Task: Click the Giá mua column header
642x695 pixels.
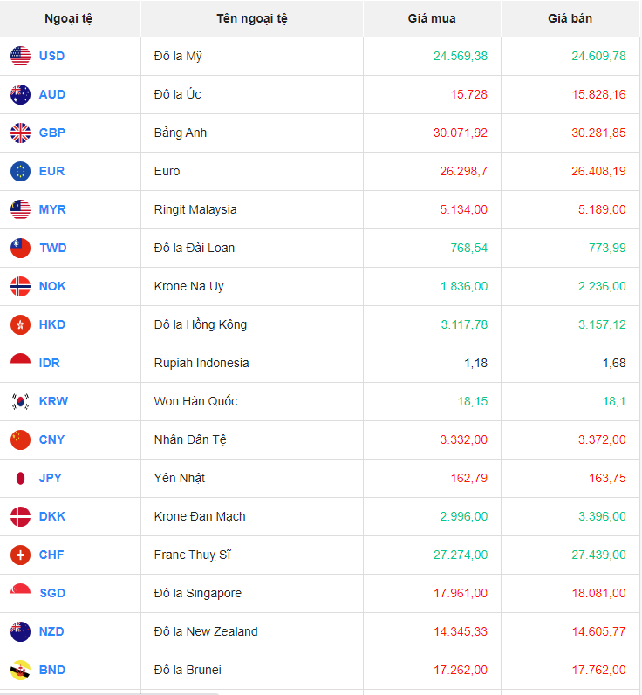Action: pyautogui.click(x=431, y=18)
